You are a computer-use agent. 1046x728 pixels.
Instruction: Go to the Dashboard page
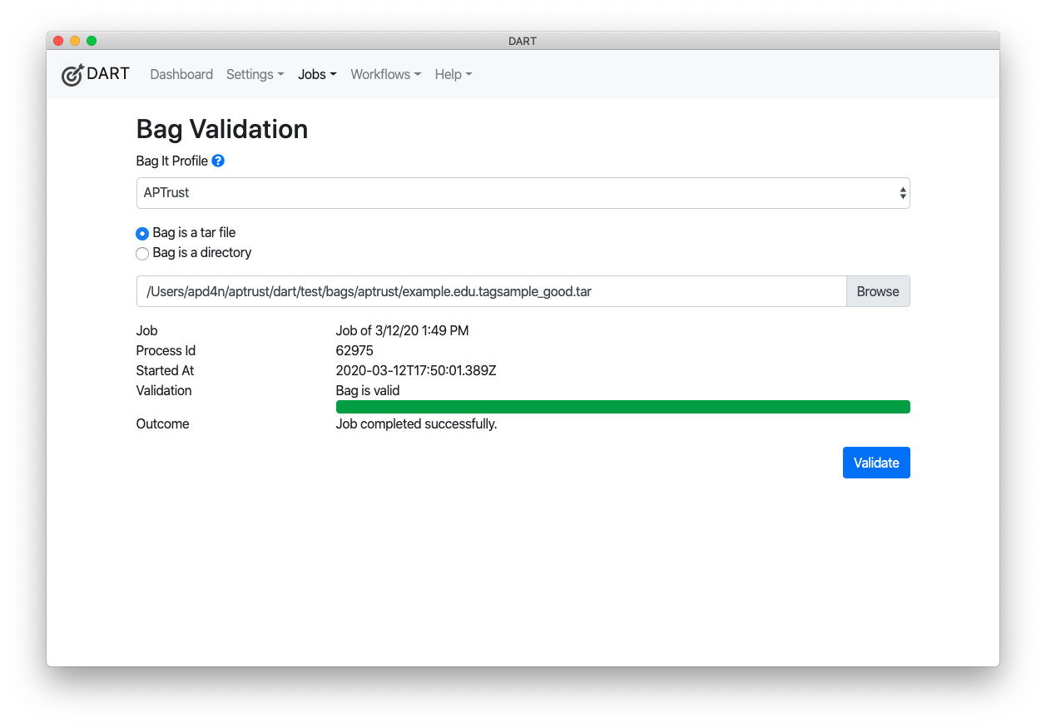click(x=181, y=74)
